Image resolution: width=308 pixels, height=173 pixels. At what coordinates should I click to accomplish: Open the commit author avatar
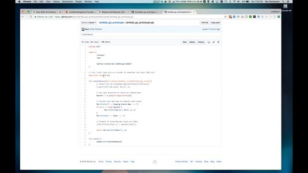(x=83, y=29)
